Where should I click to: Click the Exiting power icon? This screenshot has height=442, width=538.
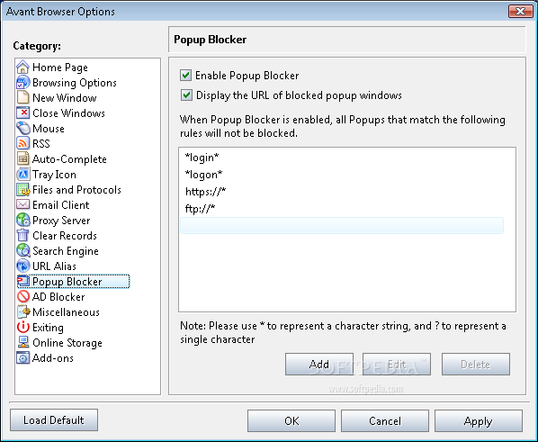coord(23,327)
